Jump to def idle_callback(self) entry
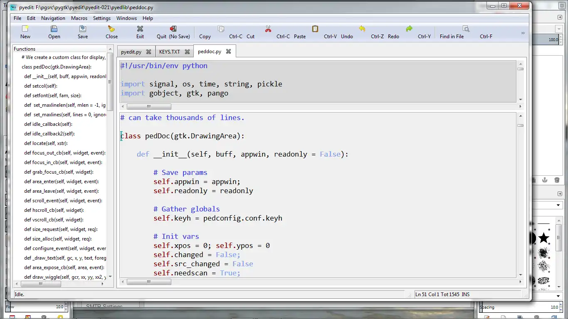 48,124
